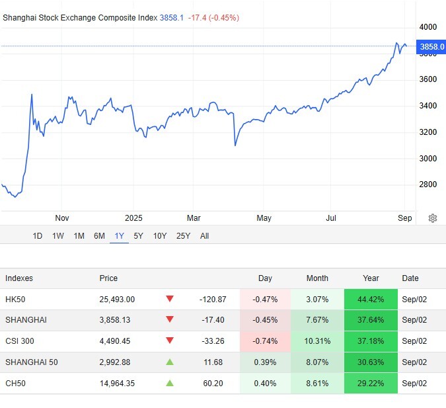Click HK50 change value -120.87

point(213,300)
